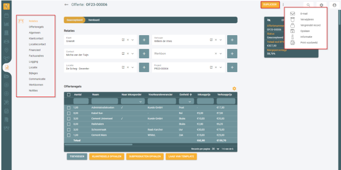
Task: Check the Administratiekosten row checkbox
Action: point(69,108)
